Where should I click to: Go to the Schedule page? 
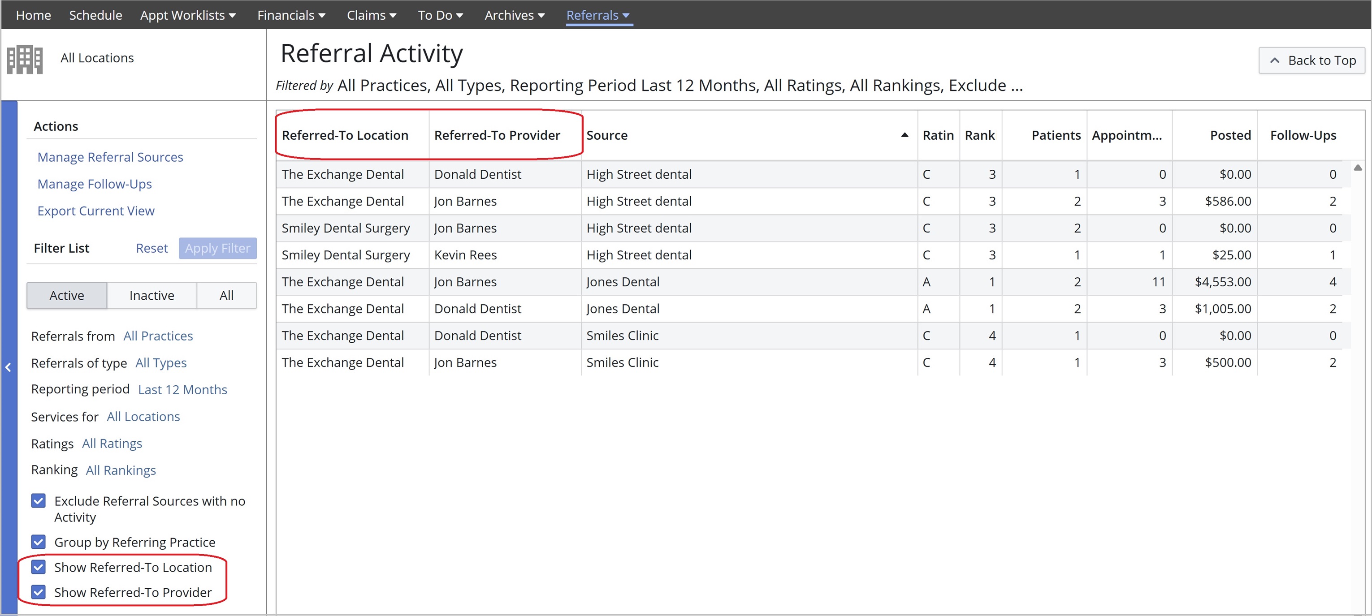(95, 15)
